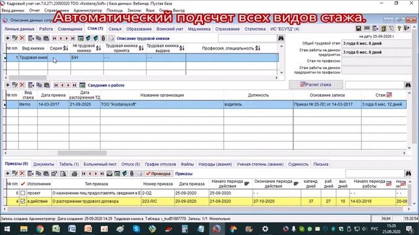Add a new order in Приказы toolbar
419x235 pixels.
(x=7, y=174)
